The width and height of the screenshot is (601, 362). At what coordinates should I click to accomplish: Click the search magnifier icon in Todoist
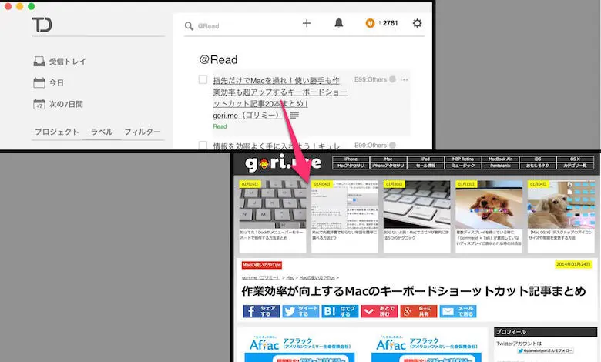189,26
